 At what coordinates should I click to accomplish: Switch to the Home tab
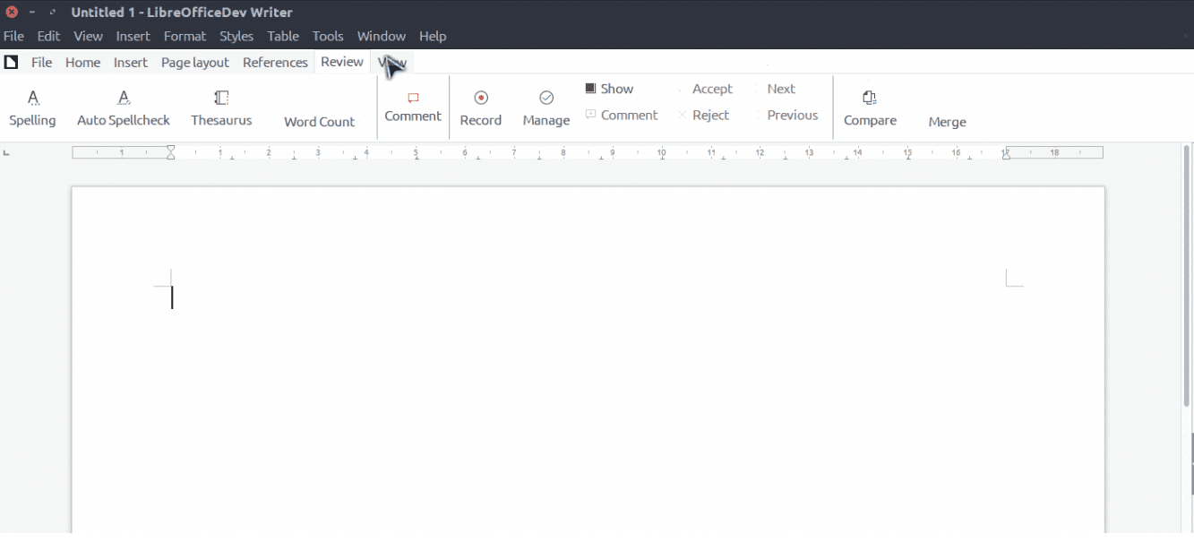click(x=82, y=62)
